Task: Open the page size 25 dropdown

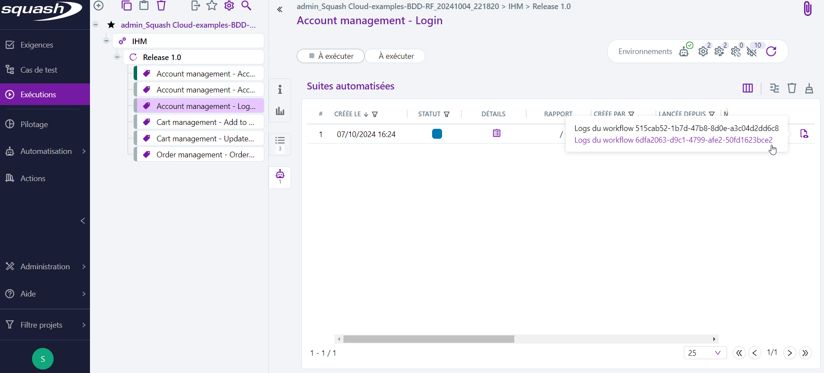Action: point(705,353)
